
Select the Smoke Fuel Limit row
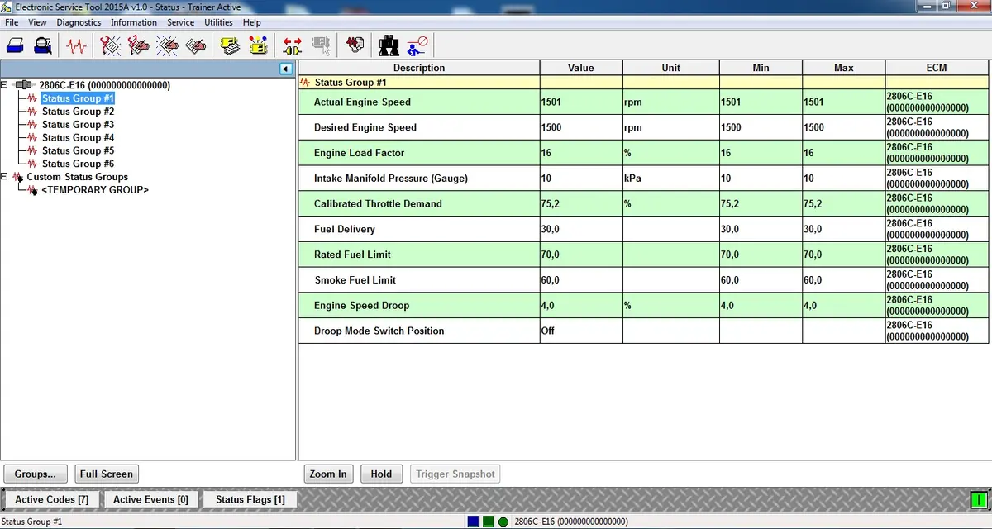tap(643, 280)
